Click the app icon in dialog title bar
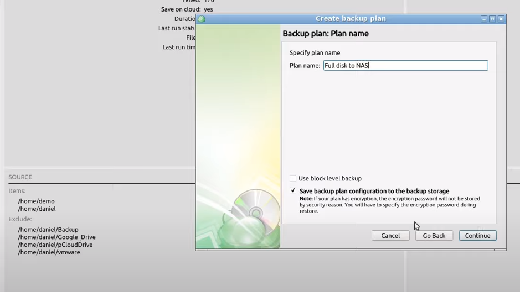 [x=202, y=19]
